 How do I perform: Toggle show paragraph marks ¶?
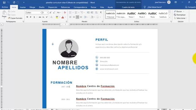[x=101, y=13]
